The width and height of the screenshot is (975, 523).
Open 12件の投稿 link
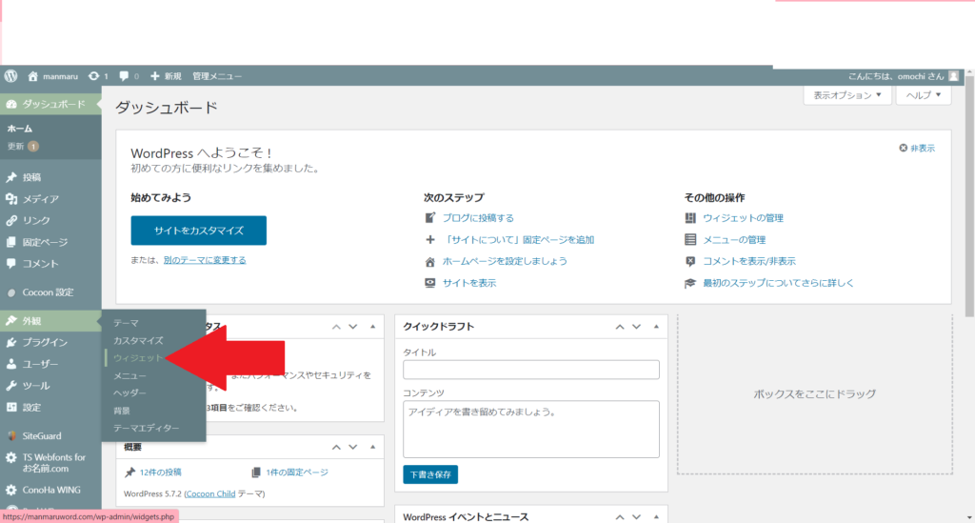[x=160, y=472]
